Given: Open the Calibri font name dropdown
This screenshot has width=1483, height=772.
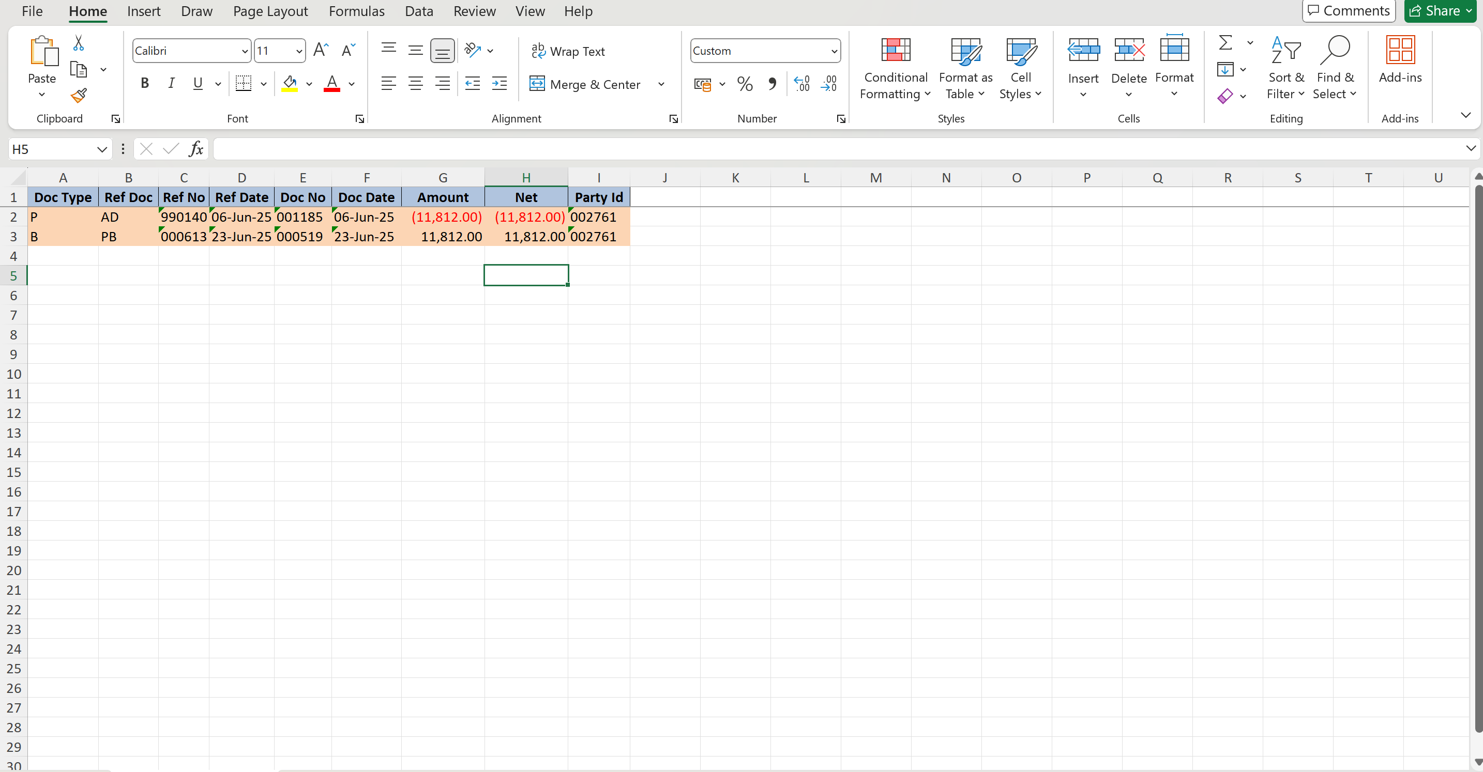Looking at the screenshot, I should pyautogui.click(x=244, y=51).
